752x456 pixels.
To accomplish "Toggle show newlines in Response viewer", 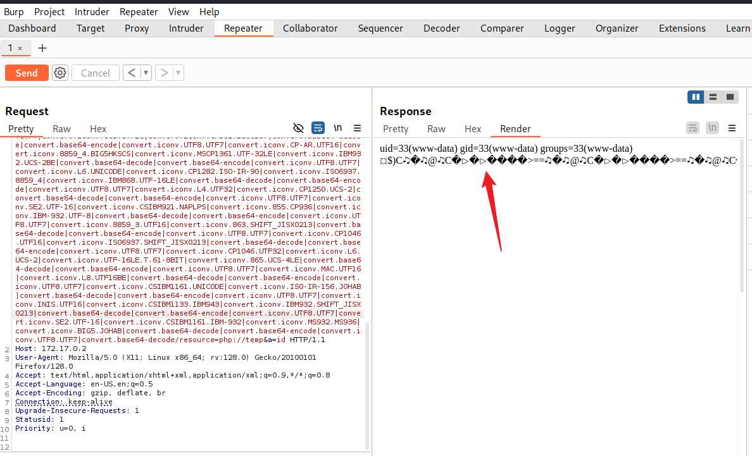I will [712, 128].
